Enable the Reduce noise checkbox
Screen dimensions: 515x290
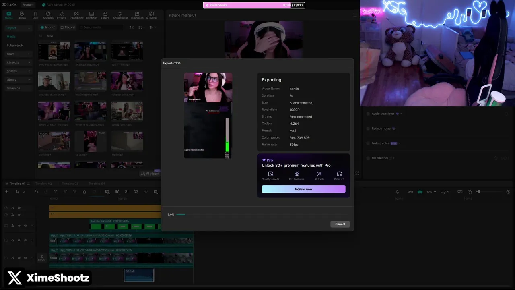368,128
